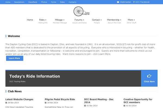Screen dimensions: 163x108
Task: Expand the More » Other Stuff menu
Action: [131, 21]
